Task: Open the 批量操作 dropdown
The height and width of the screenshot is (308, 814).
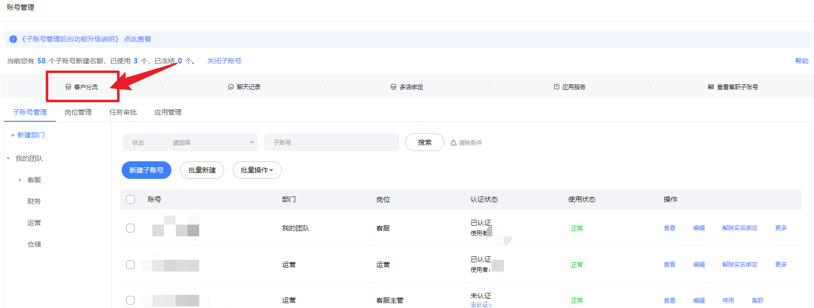Action: click(x=257, y=170)
